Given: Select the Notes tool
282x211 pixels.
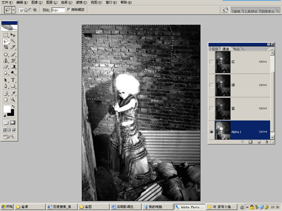Looking at the screenshot, I should [6, 93].
